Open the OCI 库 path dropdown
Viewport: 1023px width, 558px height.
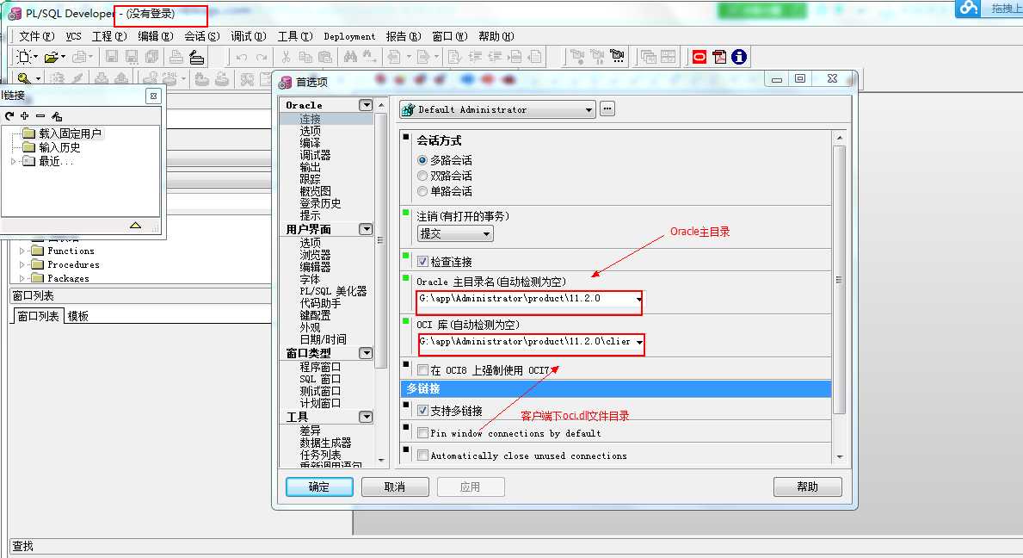639,342
